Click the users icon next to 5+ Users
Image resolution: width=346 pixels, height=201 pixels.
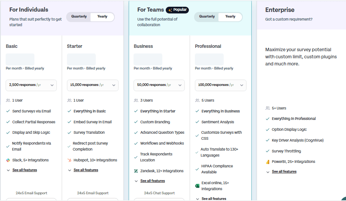point(268,108)
